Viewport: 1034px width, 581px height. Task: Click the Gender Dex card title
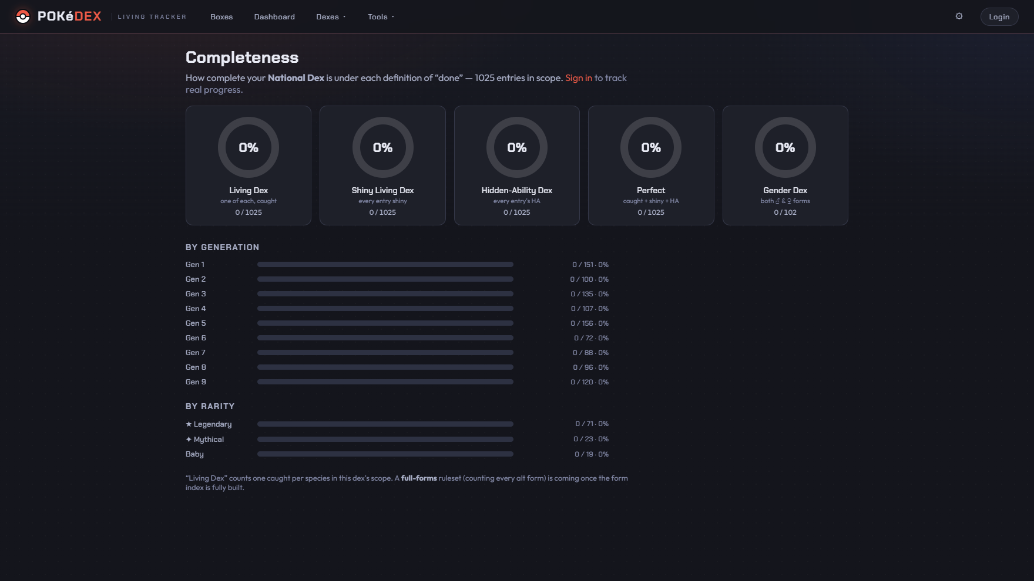[785, 190]
